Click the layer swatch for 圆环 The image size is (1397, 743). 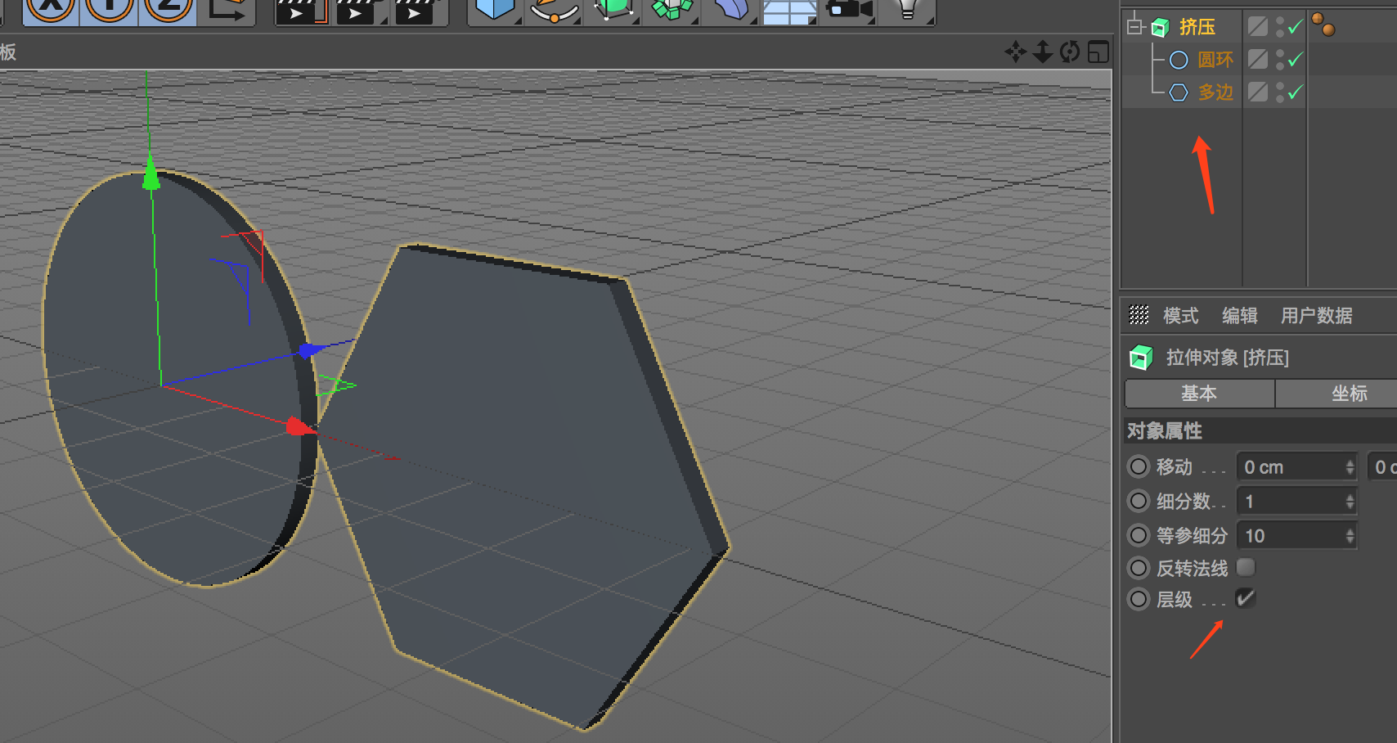(x=1258, y=60)
